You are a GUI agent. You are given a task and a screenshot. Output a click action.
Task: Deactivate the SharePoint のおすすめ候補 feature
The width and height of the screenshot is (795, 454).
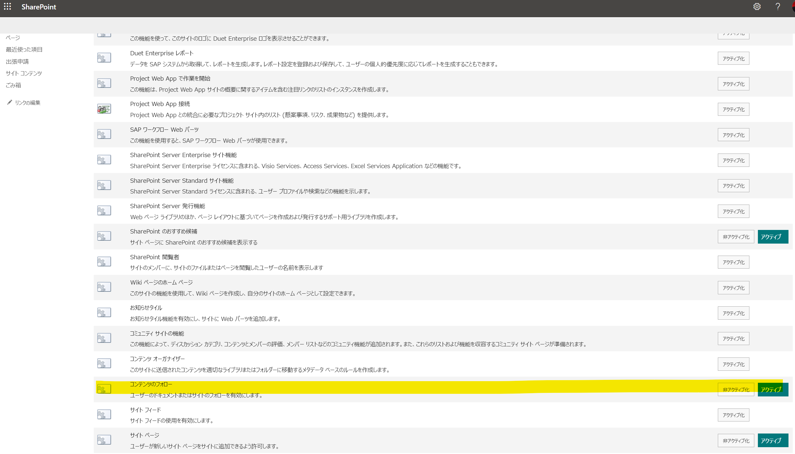click(x=736, y=237)
